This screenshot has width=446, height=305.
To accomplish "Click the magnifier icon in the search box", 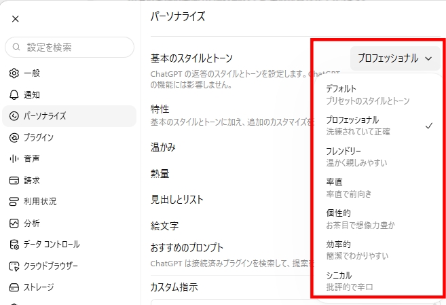I will [16, 47].
